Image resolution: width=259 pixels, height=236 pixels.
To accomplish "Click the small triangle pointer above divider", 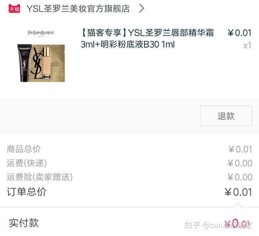I will [x=238, y=205].
